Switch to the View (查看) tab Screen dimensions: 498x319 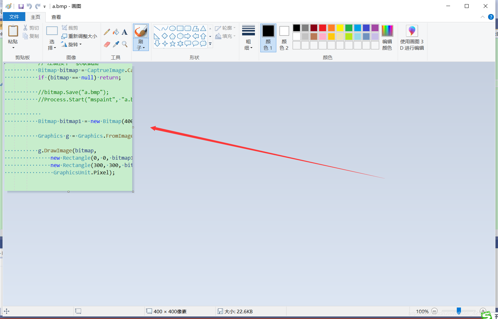pos(56,17)
